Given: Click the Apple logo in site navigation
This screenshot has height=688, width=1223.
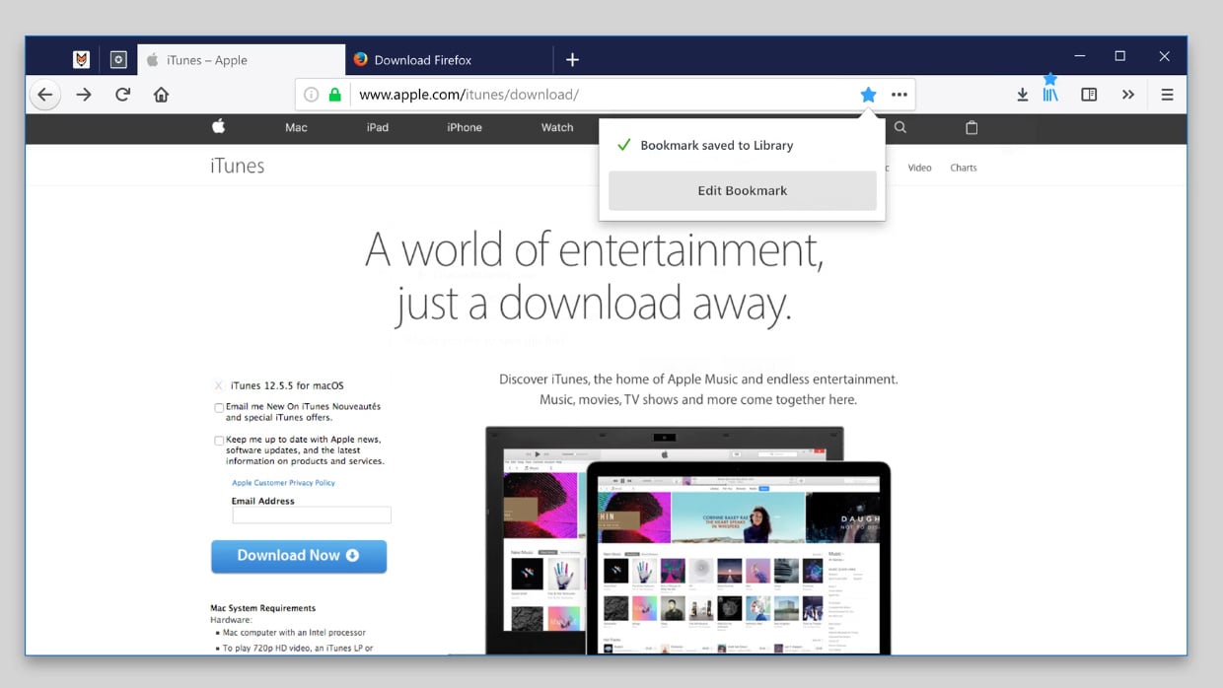Looking at the screenshot, I should pyautogui.click(x=219, y=126).
